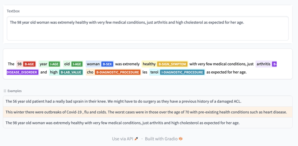This screenshot has height=146, width=298.
Task: Load the 56 year old patient example
Action: point(148,101)
